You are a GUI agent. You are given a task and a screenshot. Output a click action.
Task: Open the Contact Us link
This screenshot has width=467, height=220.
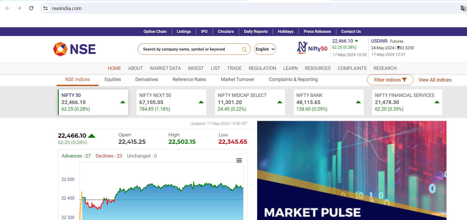point(351,32)
